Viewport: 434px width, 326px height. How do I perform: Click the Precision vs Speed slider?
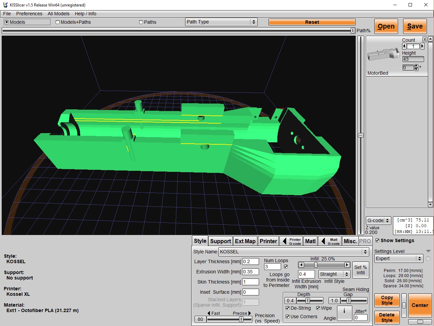click(x=229, y=319)
